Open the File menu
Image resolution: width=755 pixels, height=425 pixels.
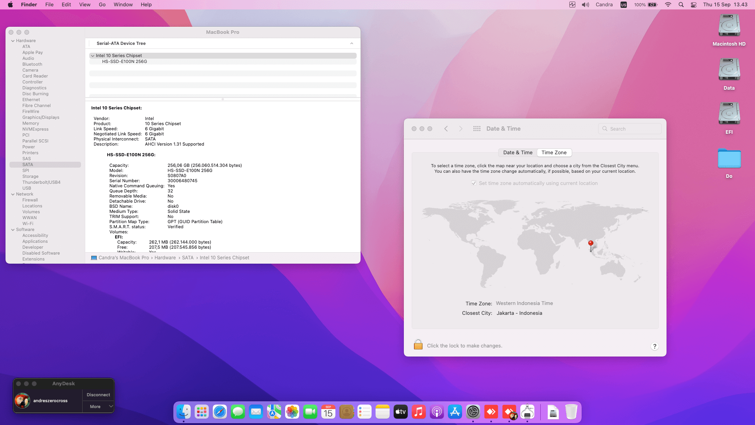[x=50, y=5]
